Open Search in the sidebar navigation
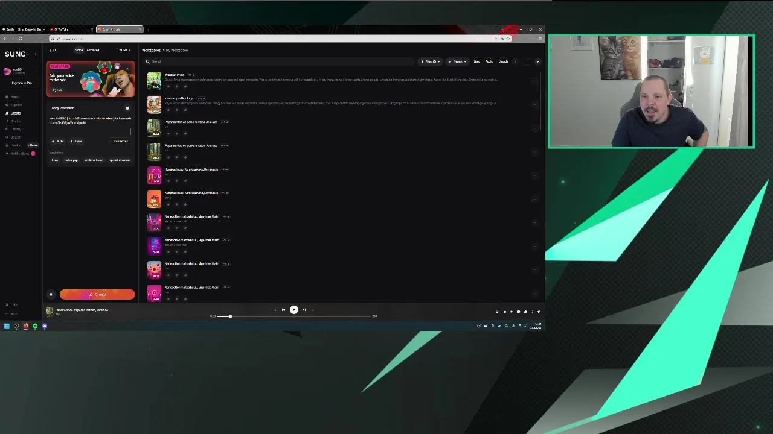This screenshot has width=773, height=434. [14, 137]
